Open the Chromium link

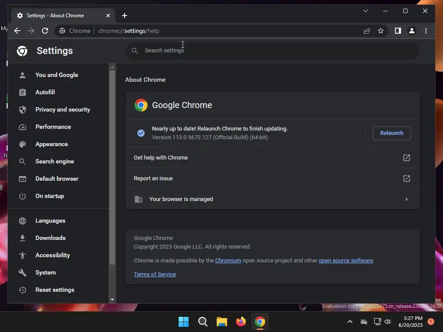point(228,261)
